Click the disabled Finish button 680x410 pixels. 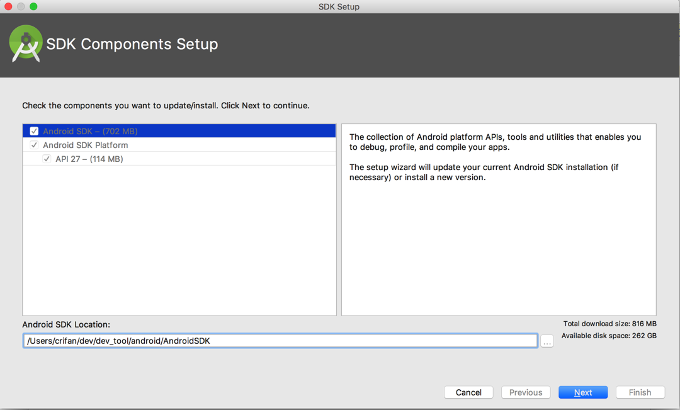pos(640,392)
